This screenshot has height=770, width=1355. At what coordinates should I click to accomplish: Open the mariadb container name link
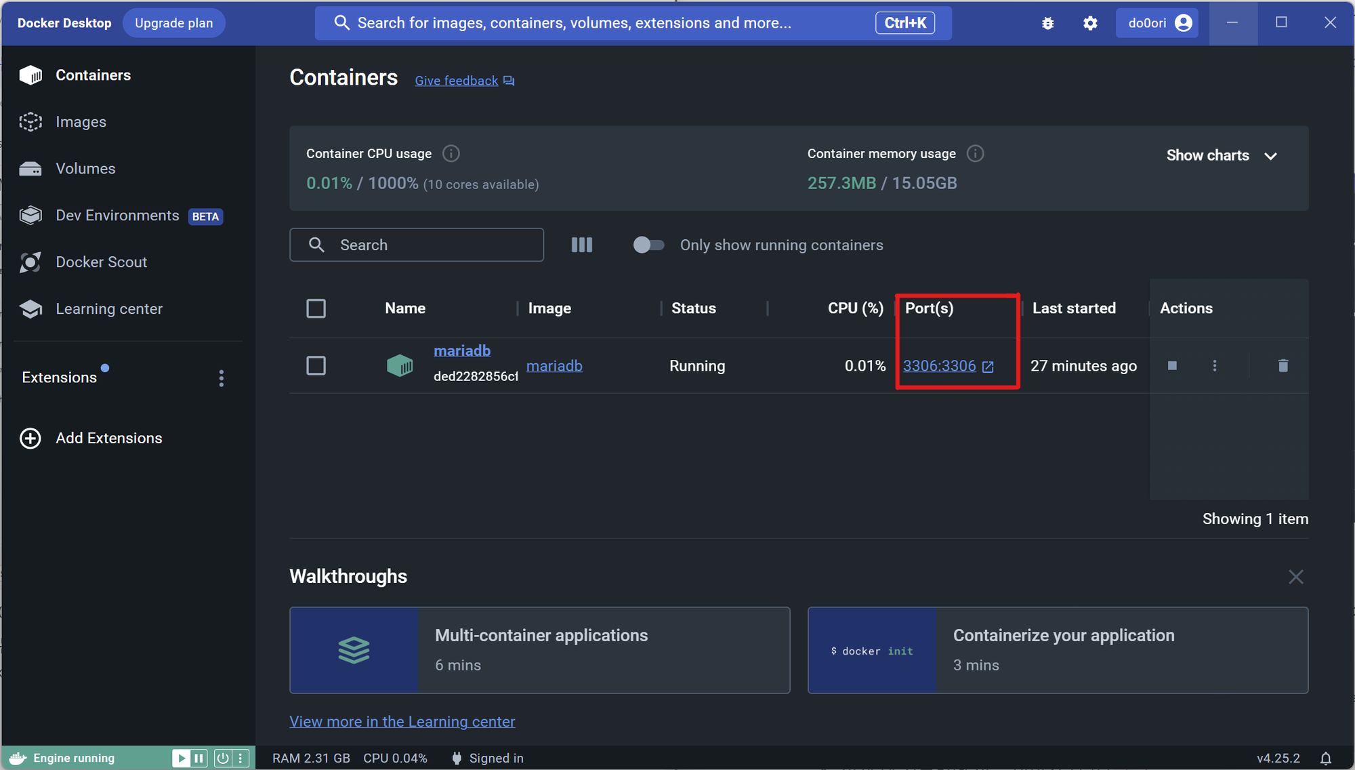462,350
